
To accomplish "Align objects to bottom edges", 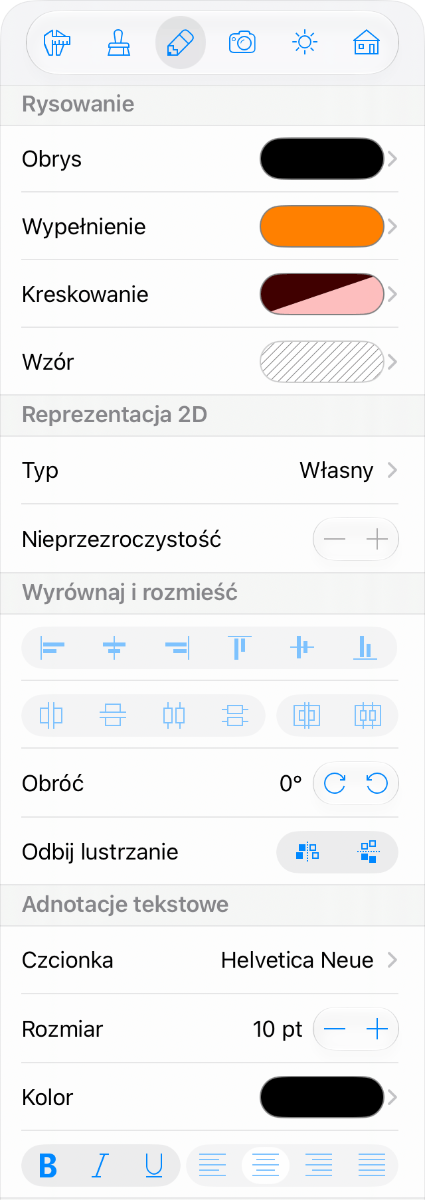I will pyautogui.click(x=365, y=647).
